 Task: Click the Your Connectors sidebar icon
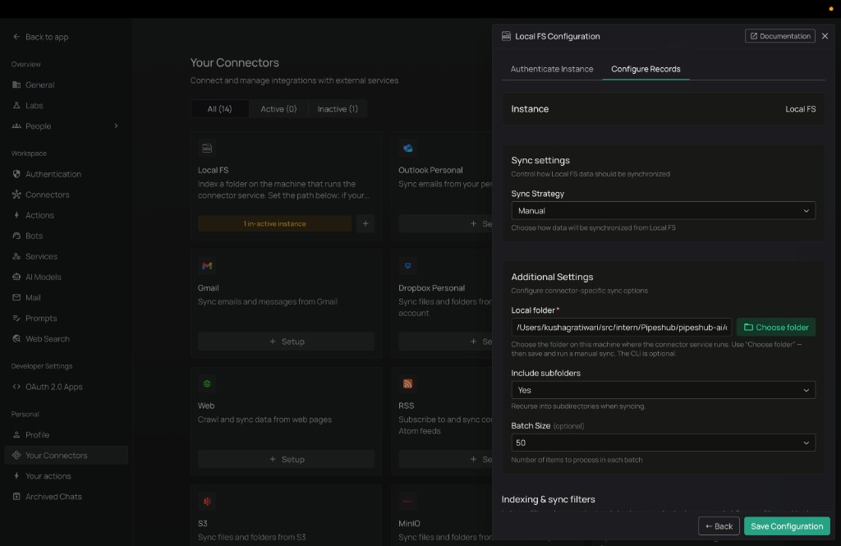tap(16, 456)
